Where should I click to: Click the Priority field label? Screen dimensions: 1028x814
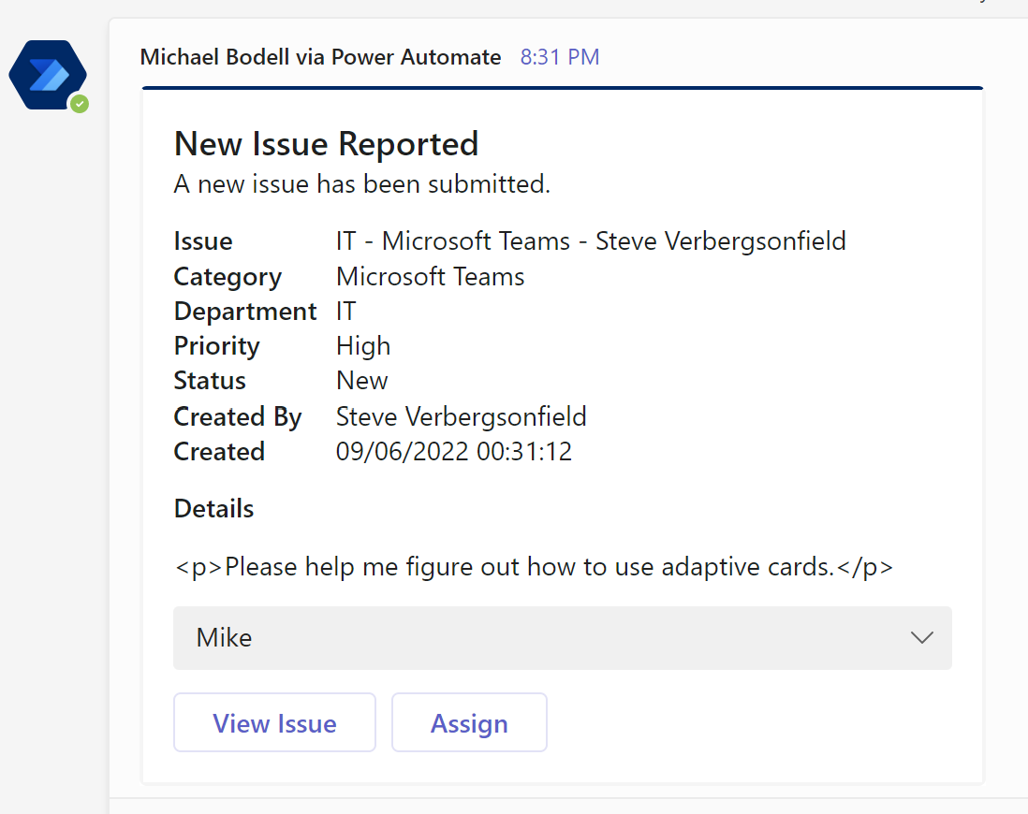[x=217, y=347]
